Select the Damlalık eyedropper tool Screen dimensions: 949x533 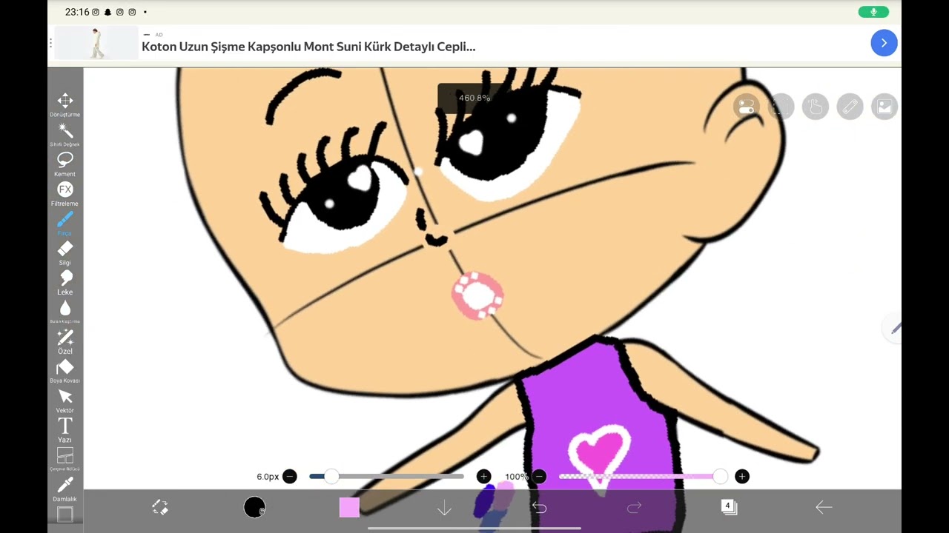click(x=65, y=489)
